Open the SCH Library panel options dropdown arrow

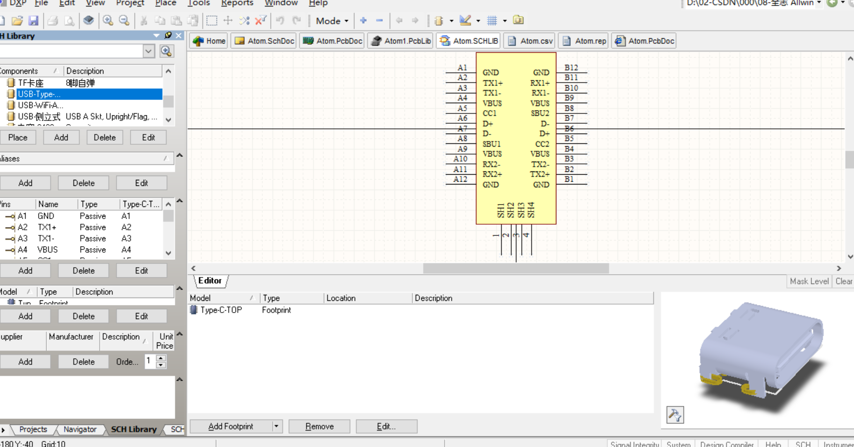tap(157, 35)
